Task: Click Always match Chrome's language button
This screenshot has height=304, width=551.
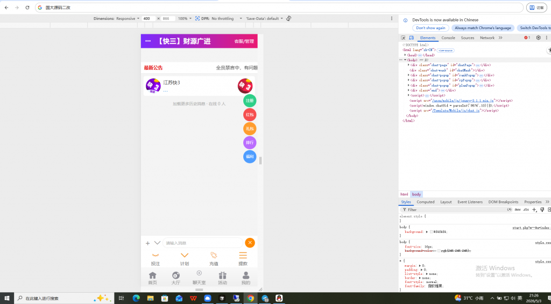Action: pyautogui.click(x=483, y=28)
